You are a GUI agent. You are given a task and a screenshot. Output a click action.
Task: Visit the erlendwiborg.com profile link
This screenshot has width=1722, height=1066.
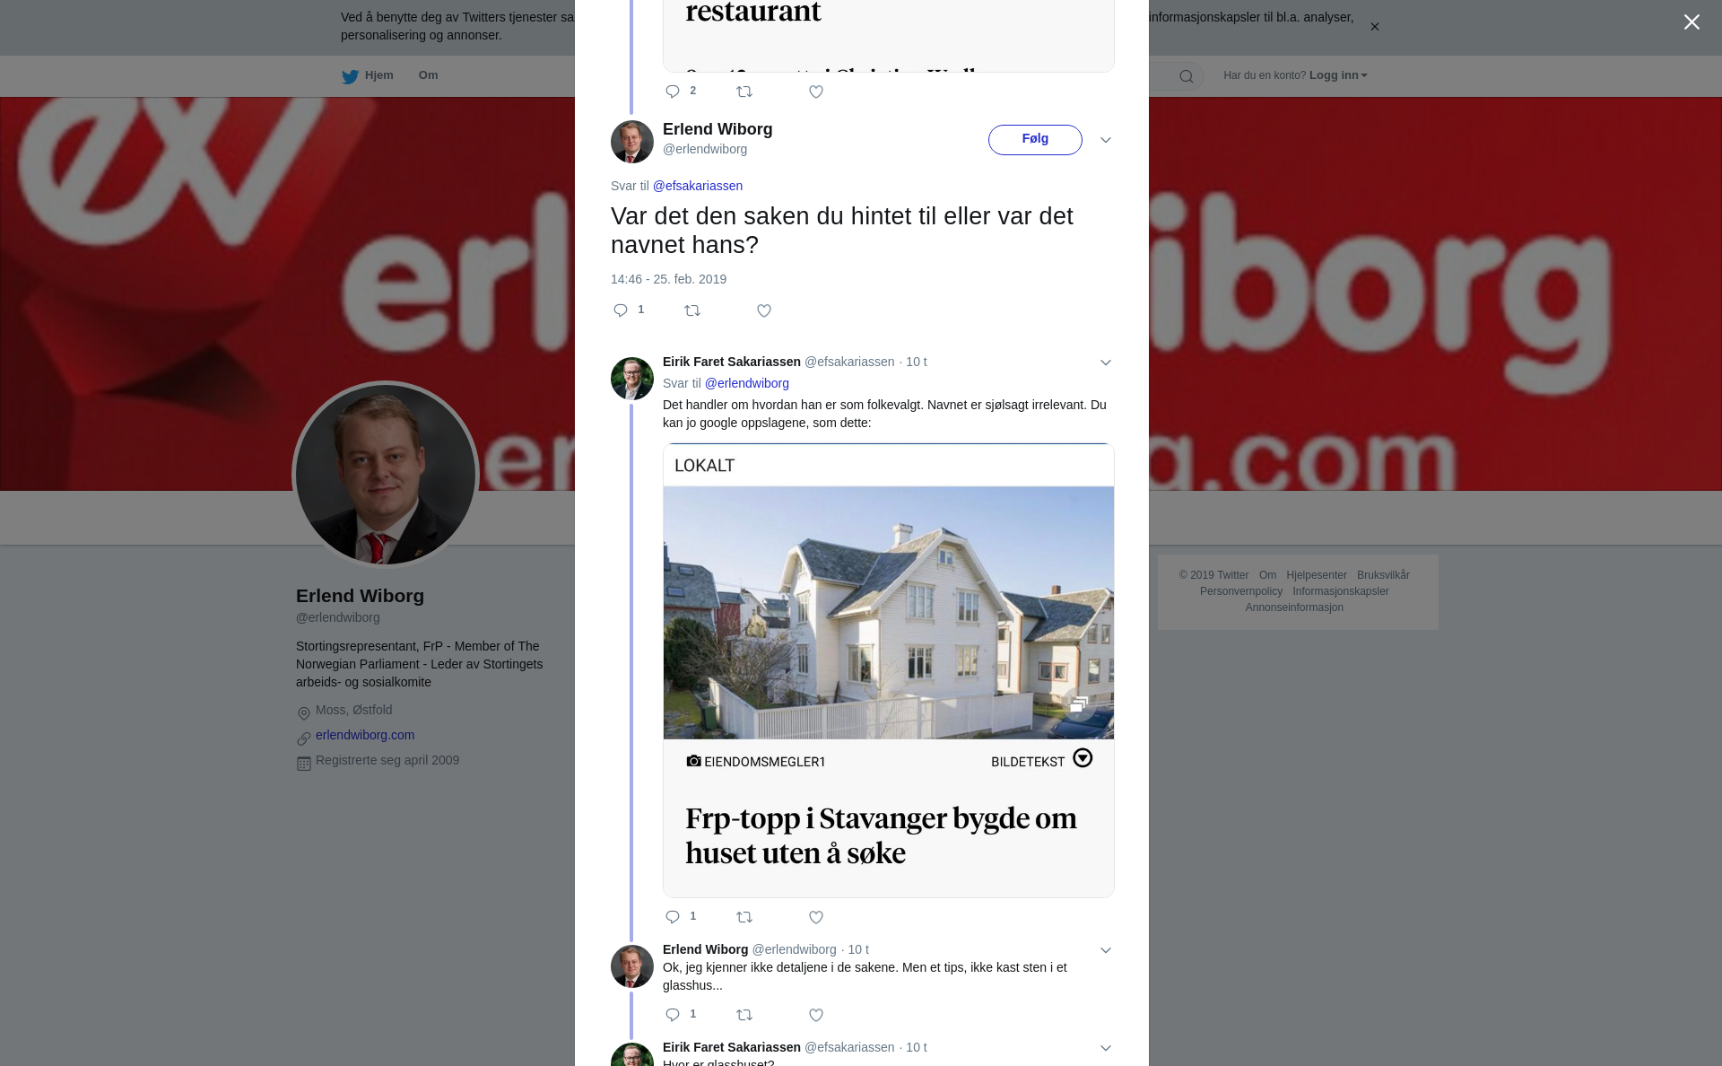pos(365,735)
